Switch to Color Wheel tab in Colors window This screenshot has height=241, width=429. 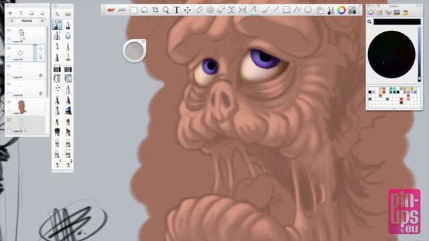click(371, 13)
